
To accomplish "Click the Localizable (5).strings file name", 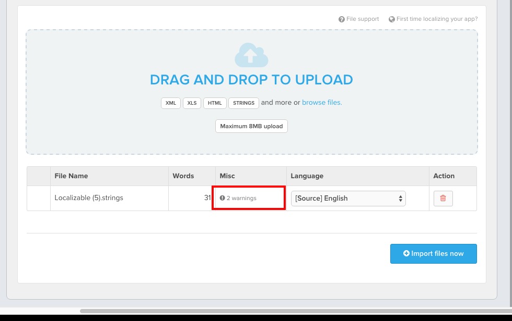I will tap(89, 197).
